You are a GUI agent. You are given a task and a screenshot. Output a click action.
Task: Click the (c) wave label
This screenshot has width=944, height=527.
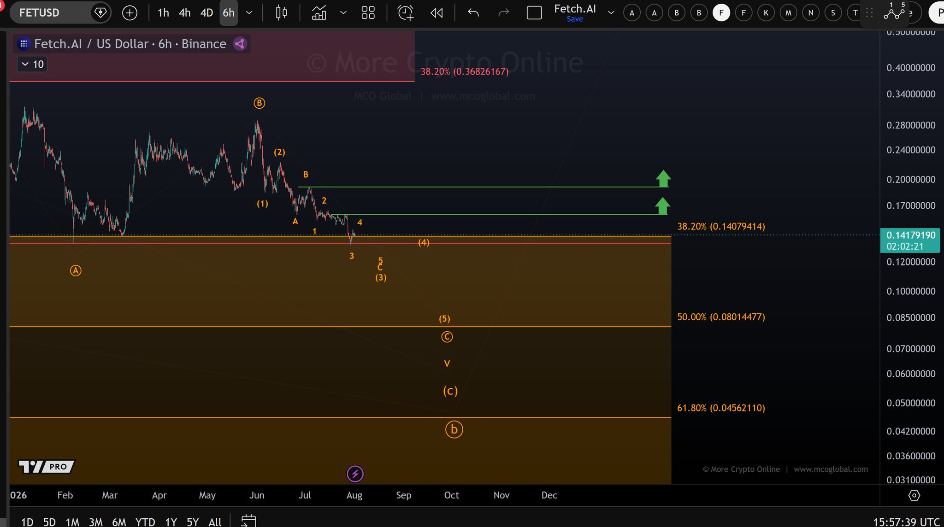tap(450, 391)
